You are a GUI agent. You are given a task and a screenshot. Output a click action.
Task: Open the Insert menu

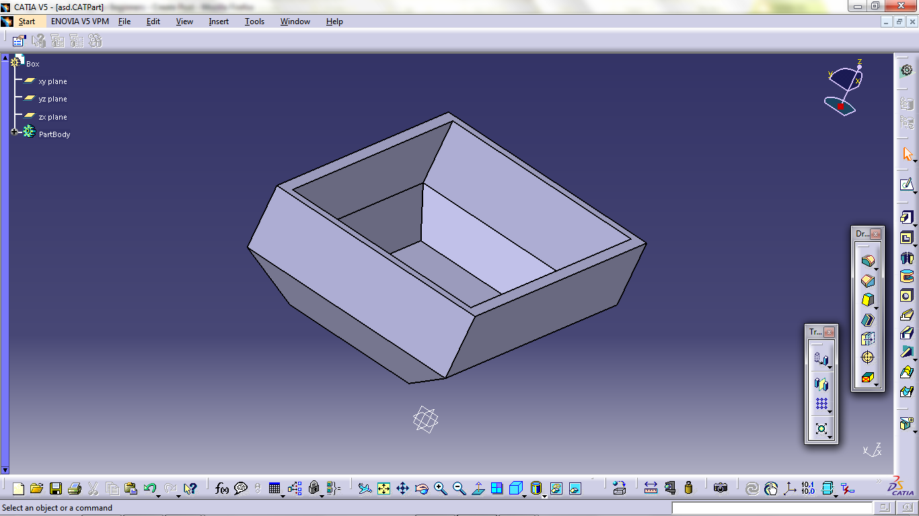click(x=218, y=21)
